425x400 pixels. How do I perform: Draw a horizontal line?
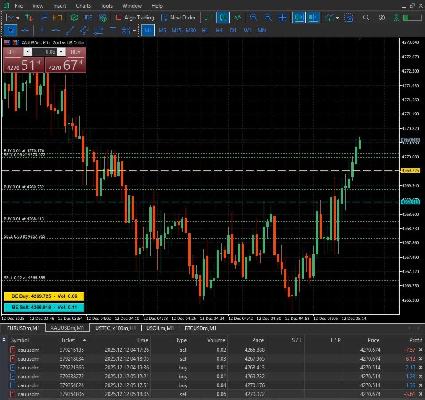point(56,31)
